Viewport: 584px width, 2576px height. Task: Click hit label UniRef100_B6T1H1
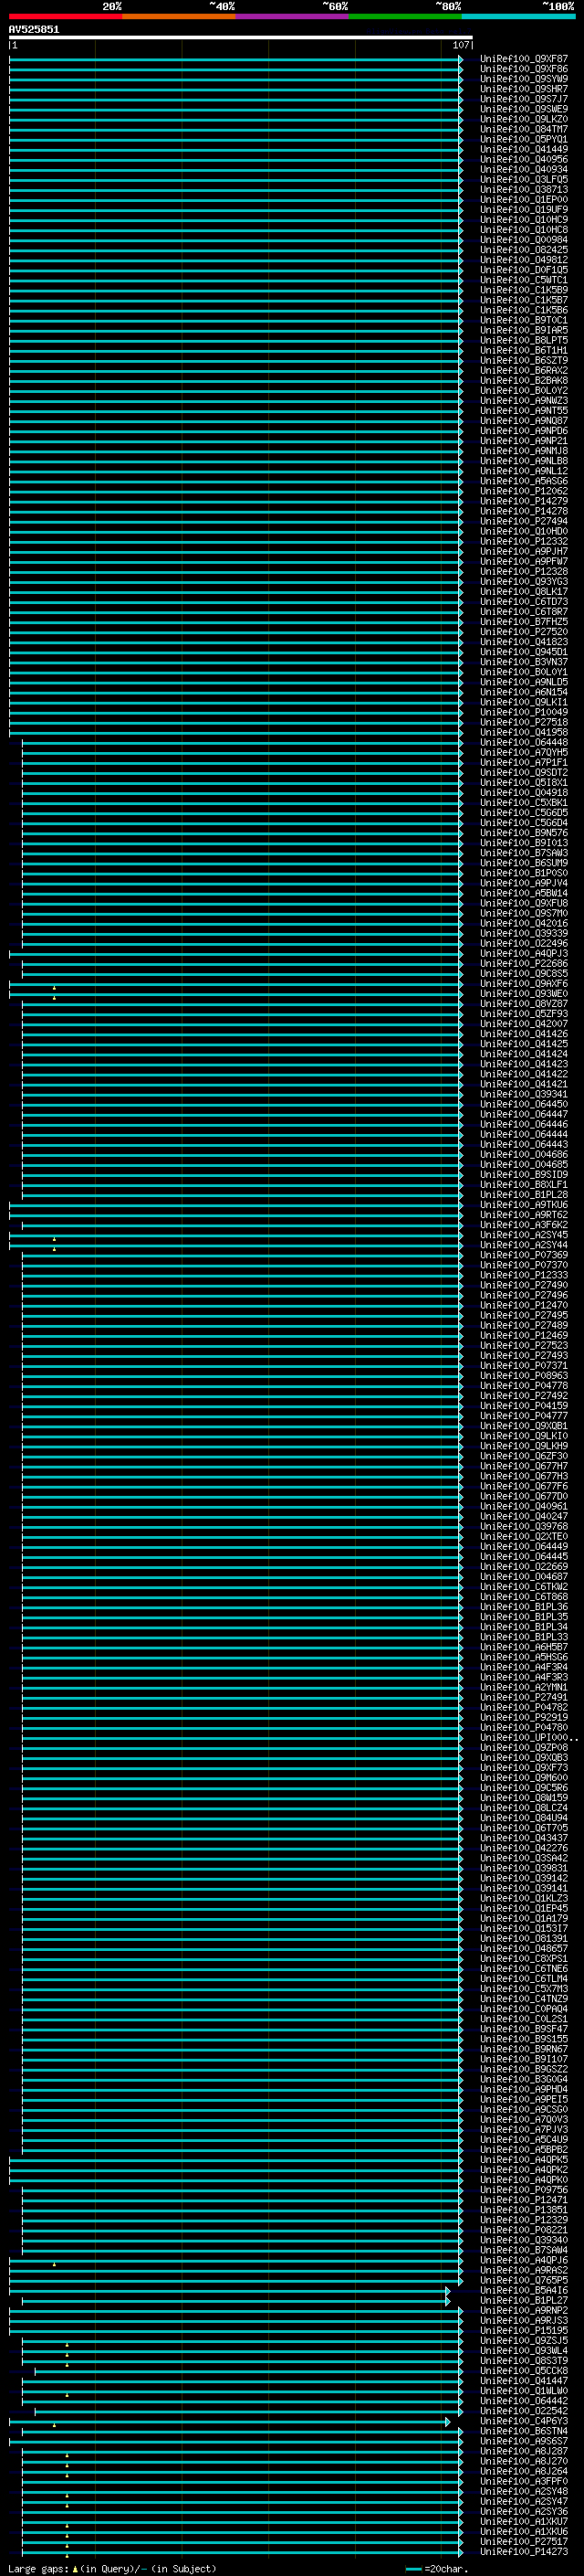[524, 350]
